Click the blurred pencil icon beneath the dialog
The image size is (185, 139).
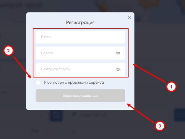(x=74, y=114)
